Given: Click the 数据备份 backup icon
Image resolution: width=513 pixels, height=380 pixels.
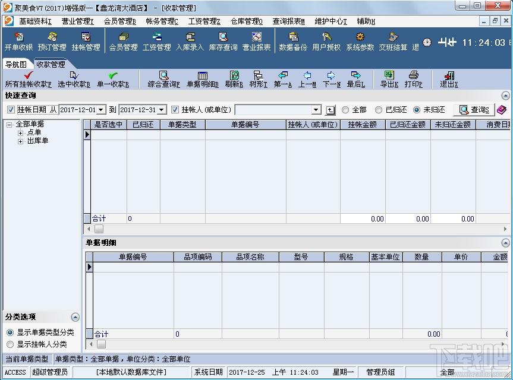Looking at the screenshot, I should click(x=293, y=37).
